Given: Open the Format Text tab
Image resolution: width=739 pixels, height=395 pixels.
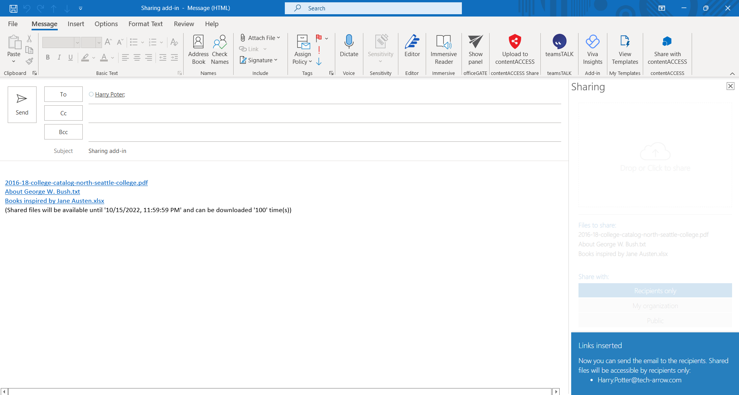Looking at the screenshot, I should (x=145, y=24).
